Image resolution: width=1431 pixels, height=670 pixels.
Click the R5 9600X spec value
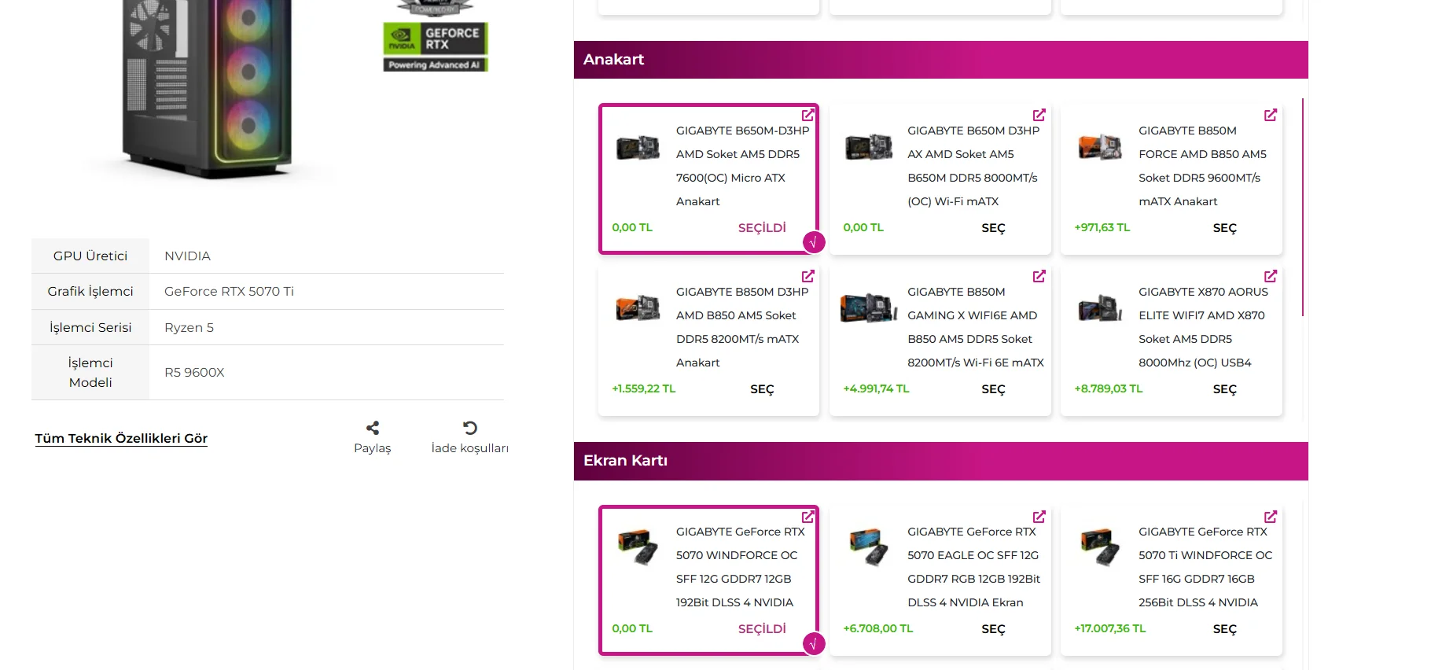click(194, 373)
